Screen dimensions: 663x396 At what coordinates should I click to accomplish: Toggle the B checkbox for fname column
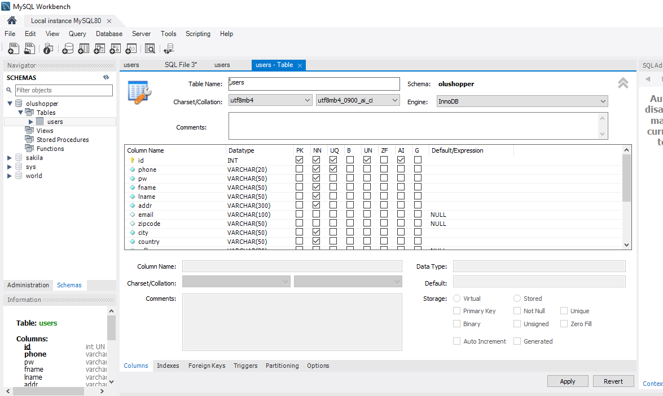pos(350,187)
